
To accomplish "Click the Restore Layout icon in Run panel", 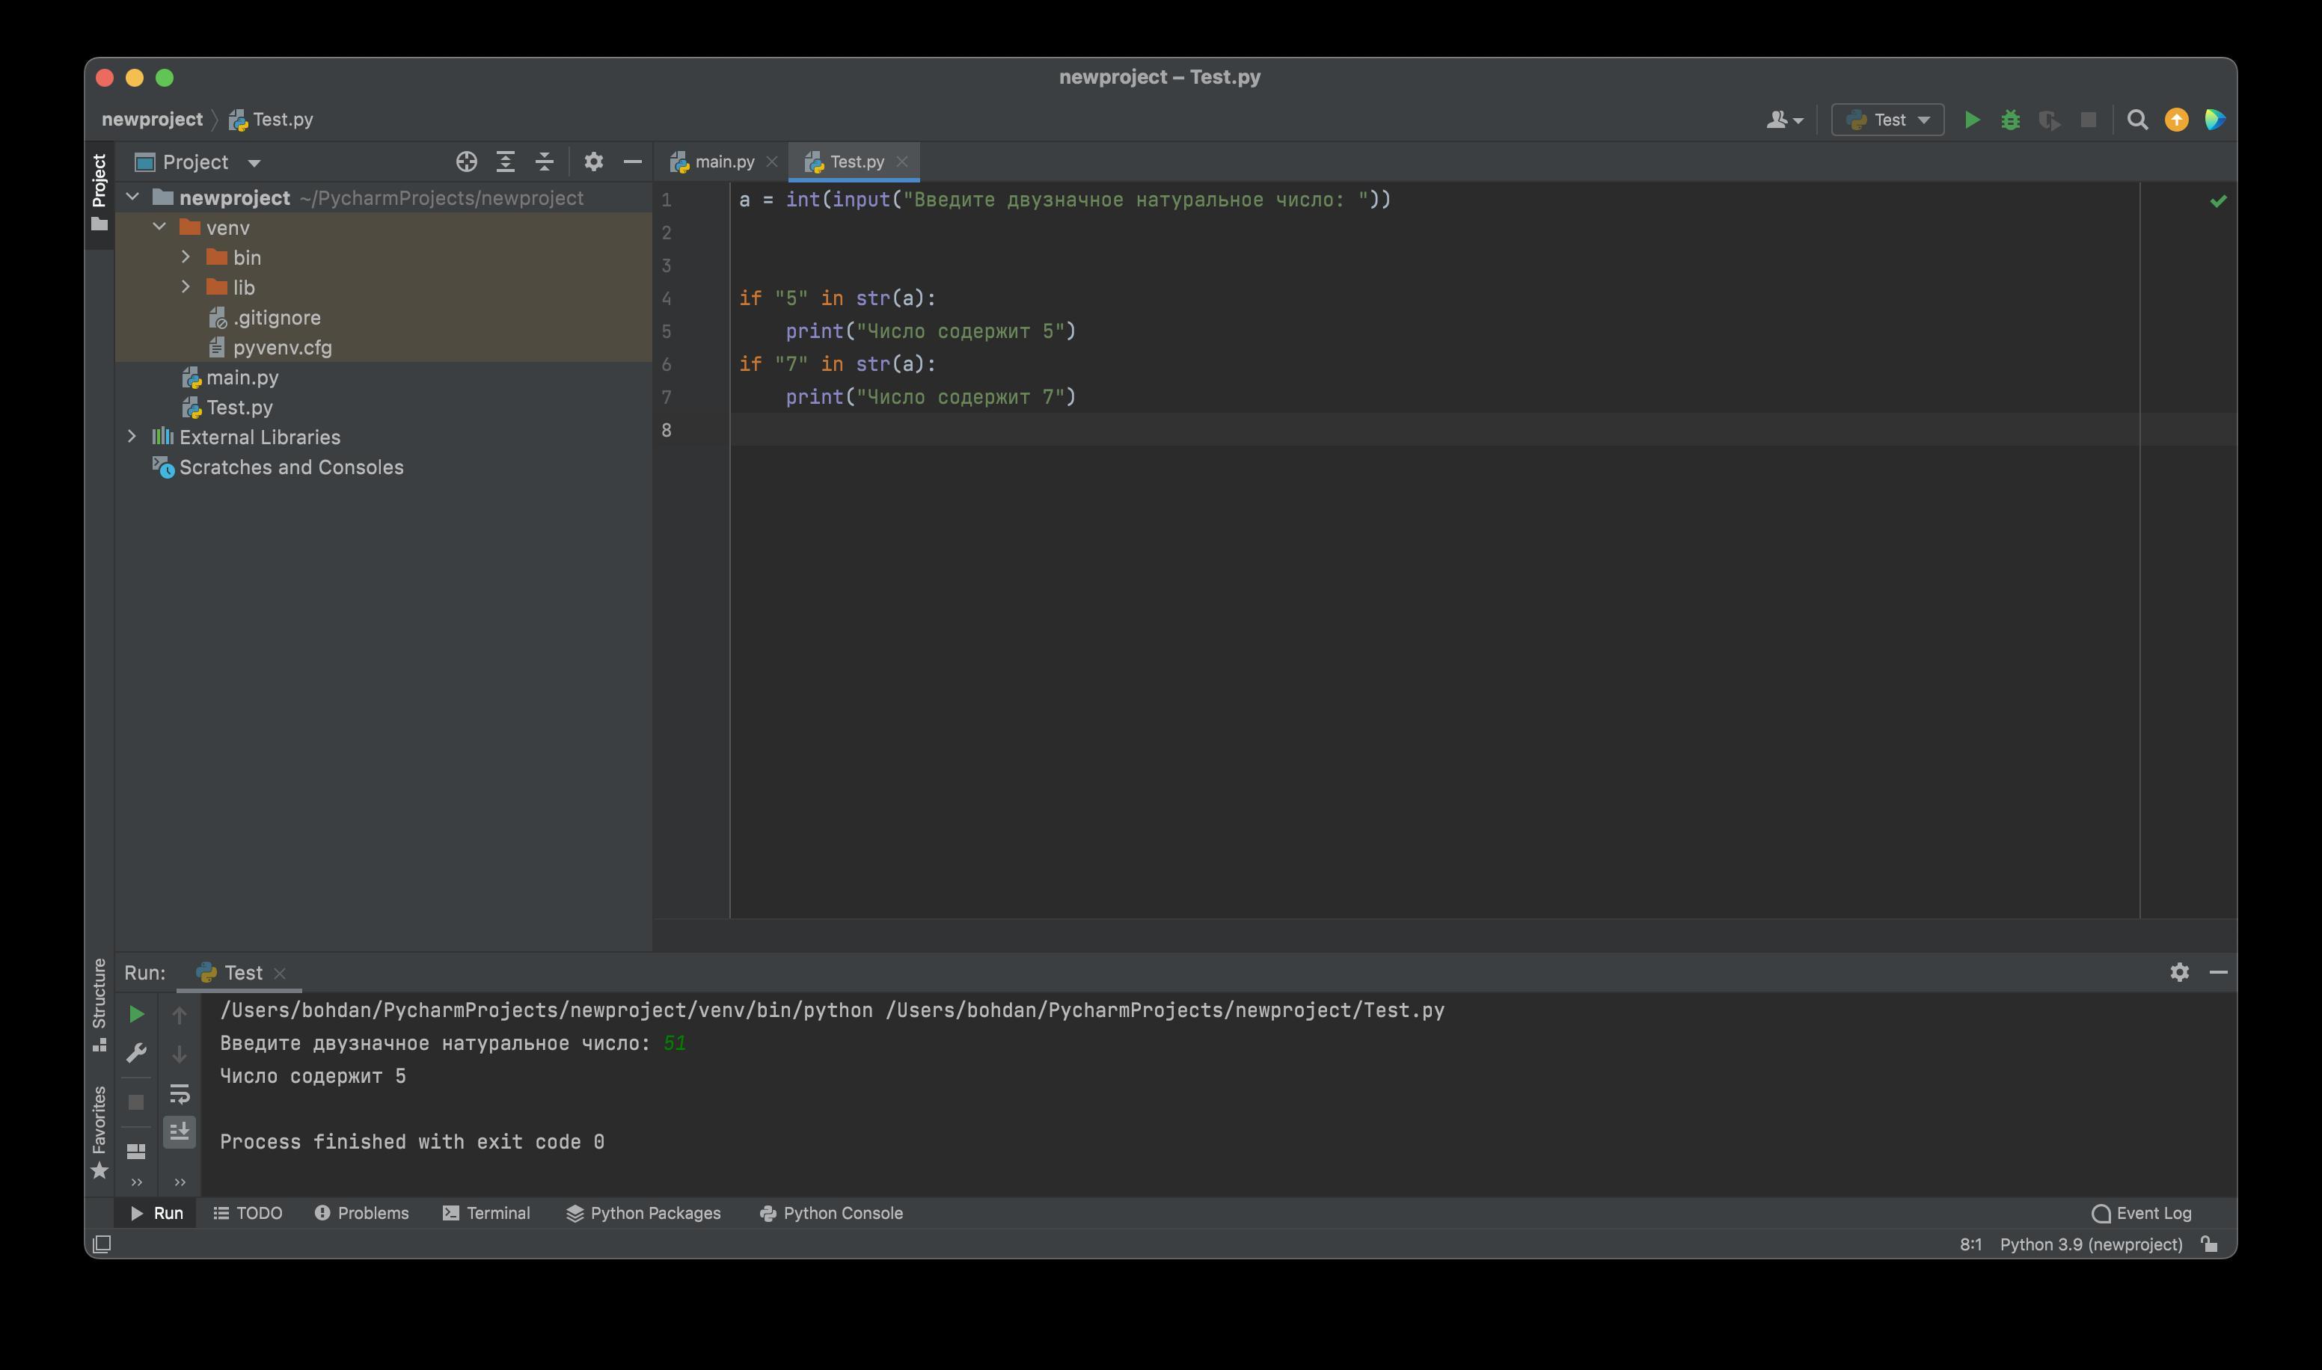I will click(135, 1151).
